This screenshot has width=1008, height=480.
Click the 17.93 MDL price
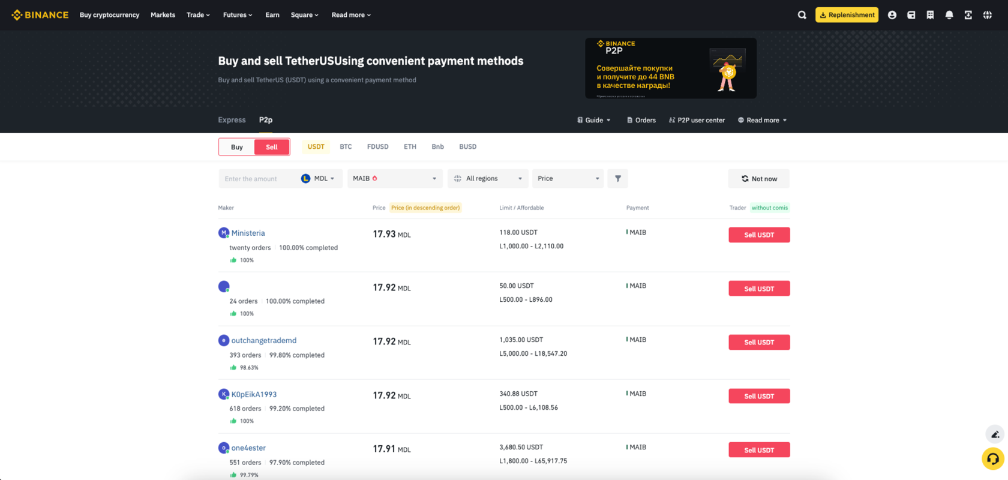tap(392, 234)
